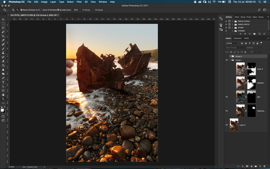Click the Fill Screen button
Image resolution: width=270 pixels, height=169 pixels.
pos(99,10)
